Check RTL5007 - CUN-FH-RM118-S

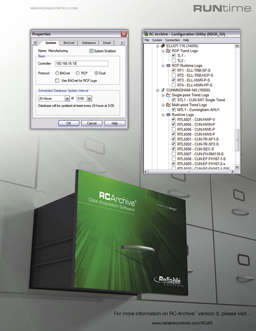[x=174, y=154]
